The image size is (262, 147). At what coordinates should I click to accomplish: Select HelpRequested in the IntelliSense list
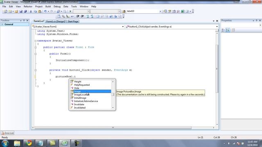click(90, 85)
